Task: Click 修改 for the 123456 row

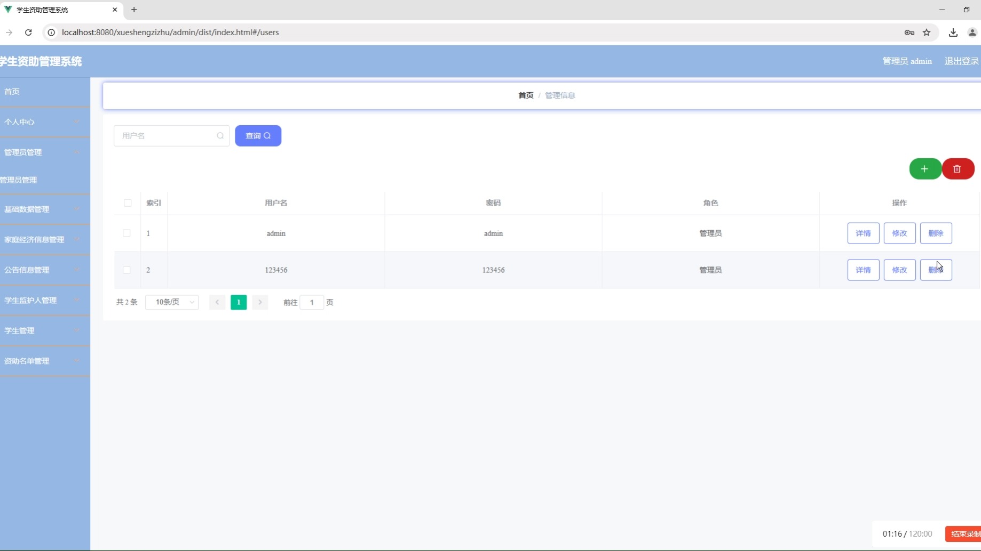Action: click(899, 270)
